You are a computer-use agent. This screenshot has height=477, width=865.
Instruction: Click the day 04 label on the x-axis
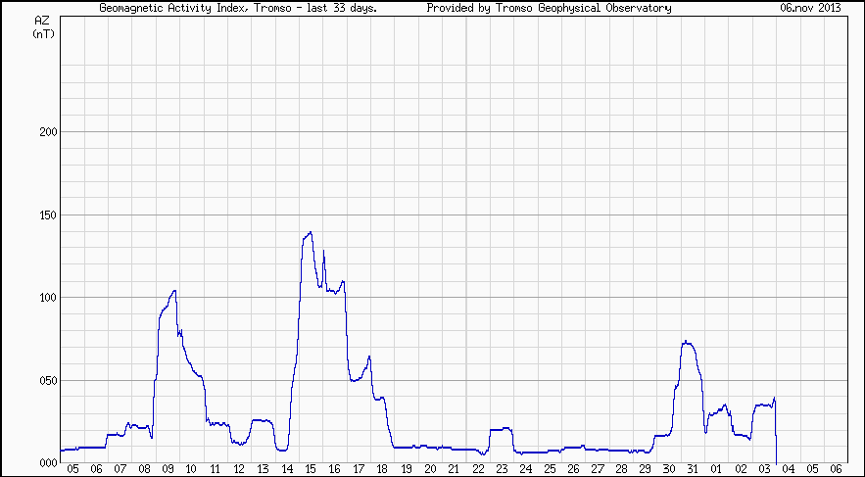[788, 470]
